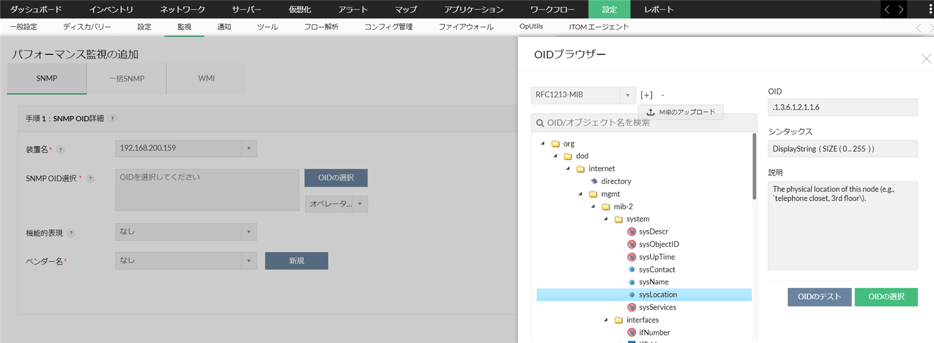Click the sysDescr read-only node icon
The width and height of the screenshot is (934, 343).
pyautogui.click(x=632, y=232)
